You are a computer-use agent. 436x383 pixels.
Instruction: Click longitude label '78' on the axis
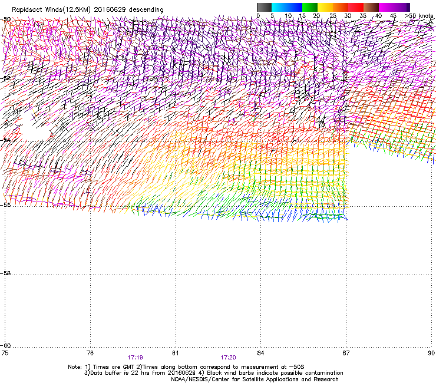click(x=90, y=353)
